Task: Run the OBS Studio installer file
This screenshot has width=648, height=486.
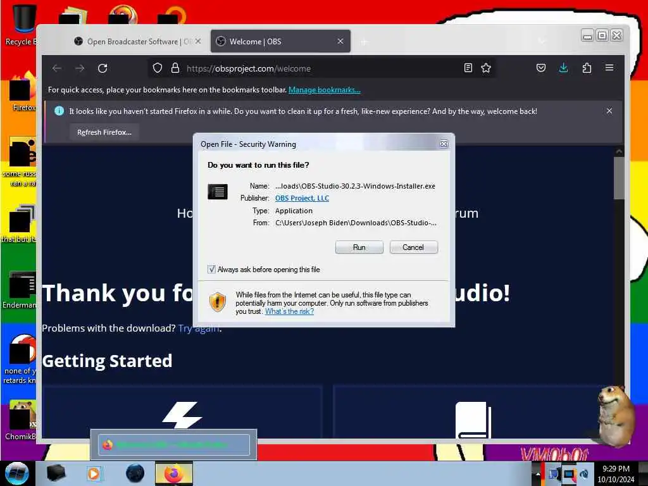Action: (x=359, y=247)
